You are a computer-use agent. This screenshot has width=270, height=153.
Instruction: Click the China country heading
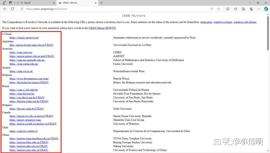pos(5,135)
